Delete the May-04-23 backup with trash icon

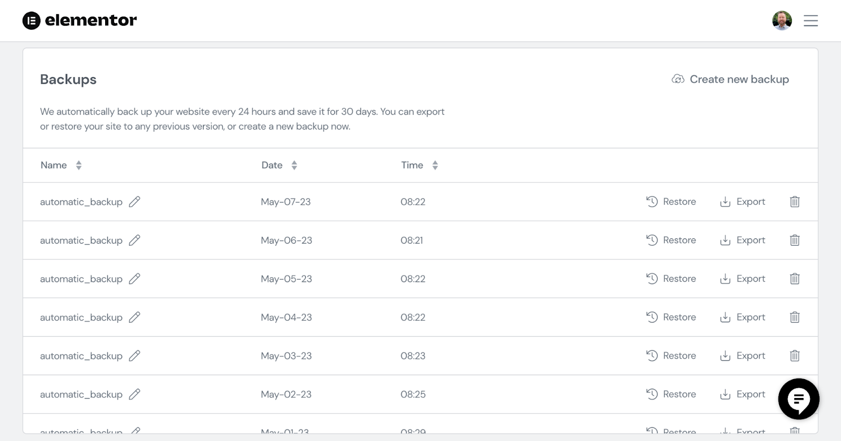pos(795,317)
